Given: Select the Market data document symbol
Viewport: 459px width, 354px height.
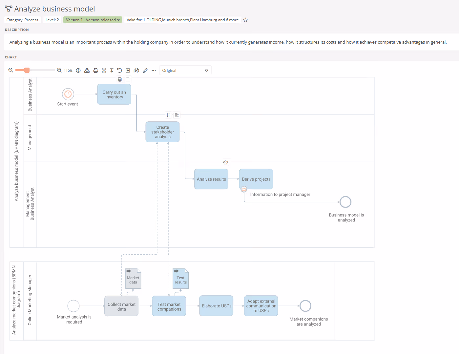Looking at the screenshot, I should tap(133, 279).
